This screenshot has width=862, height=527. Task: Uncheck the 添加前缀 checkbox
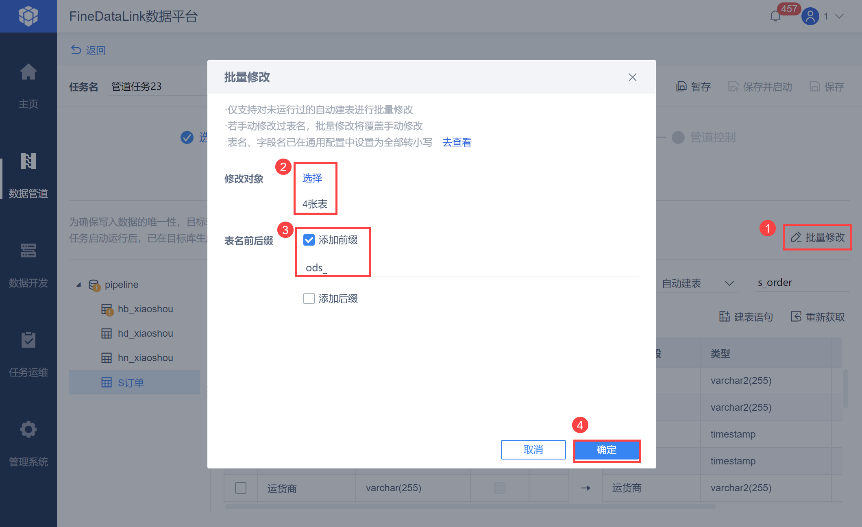click(x=309, y=240)
